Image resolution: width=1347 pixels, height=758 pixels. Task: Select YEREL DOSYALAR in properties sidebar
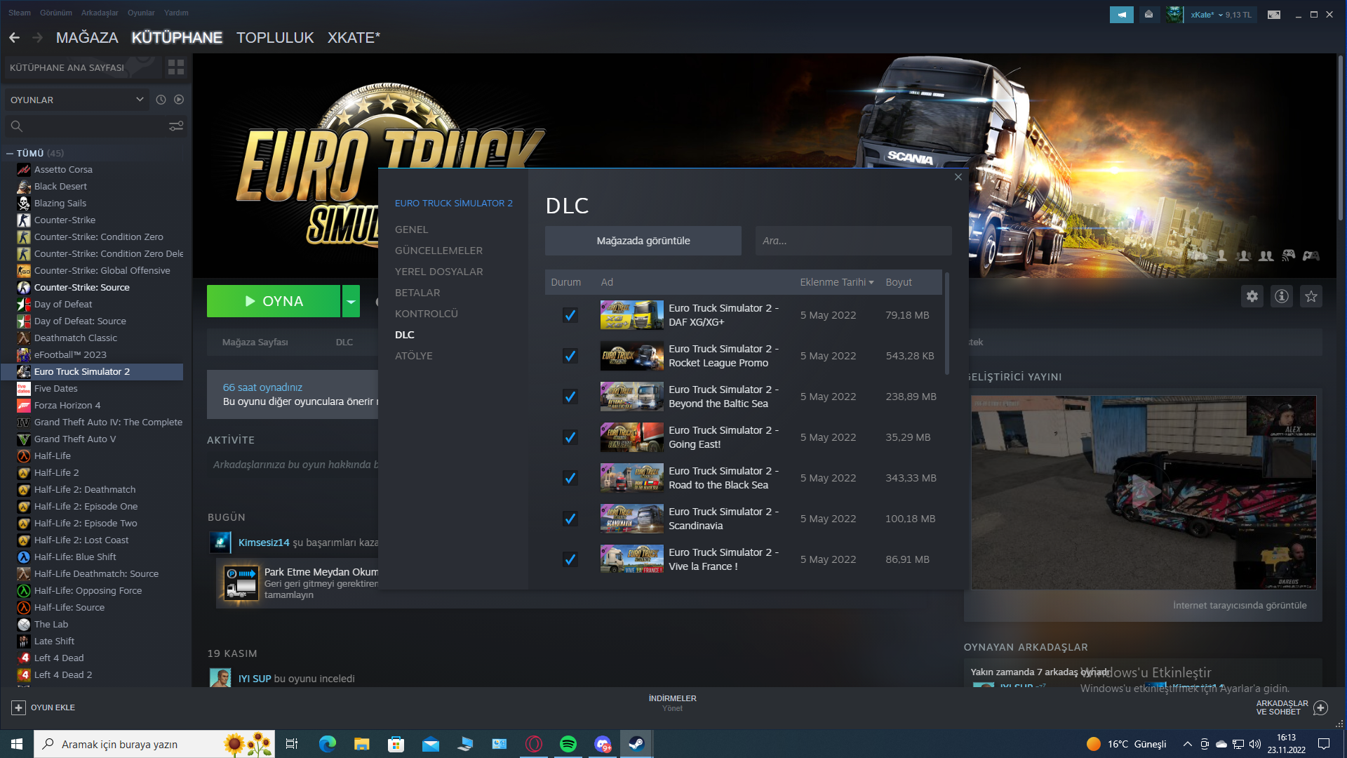pos(438,272)
